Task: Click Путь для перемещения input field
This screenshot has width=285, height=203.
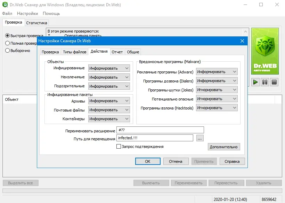Action: [155, 138]
